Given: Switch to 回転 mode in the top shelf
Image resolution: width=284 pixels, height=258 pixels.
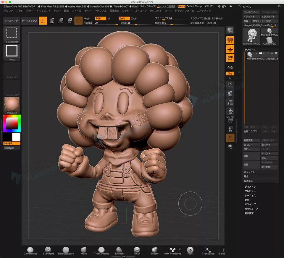Looking at the screenshot, I should click(x=70, y=21).
